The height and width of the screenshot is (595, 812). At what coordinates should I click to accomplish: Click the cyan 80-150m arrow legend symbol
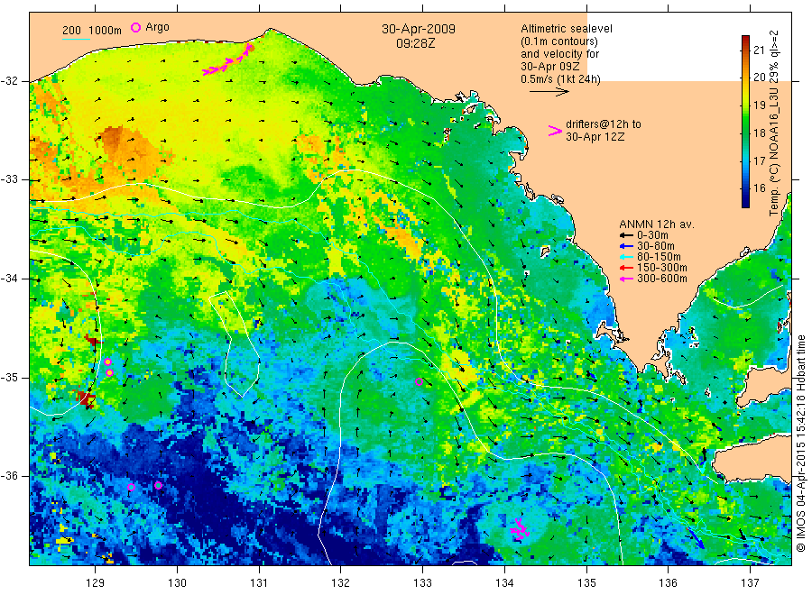click(627, 257)
